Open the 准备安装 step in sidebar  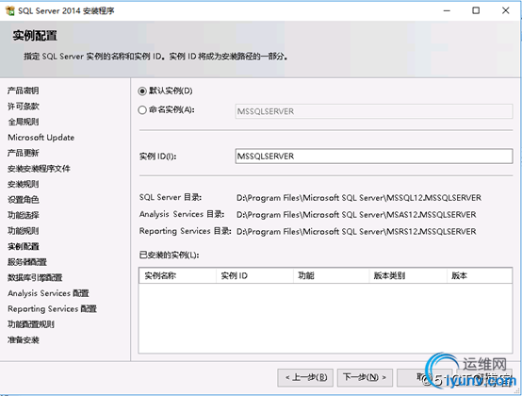[x=24, y=340]
